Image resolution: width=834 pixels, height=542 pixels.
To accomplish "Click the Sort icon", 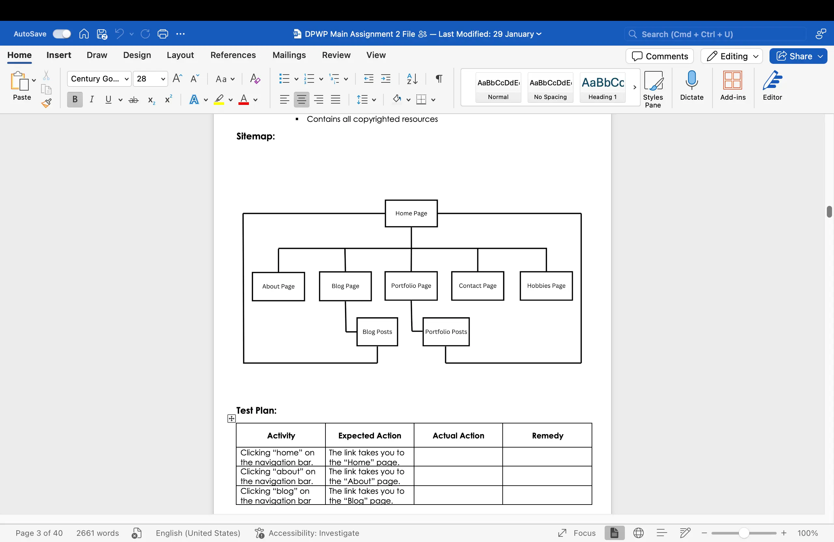I will coord(412,79).
